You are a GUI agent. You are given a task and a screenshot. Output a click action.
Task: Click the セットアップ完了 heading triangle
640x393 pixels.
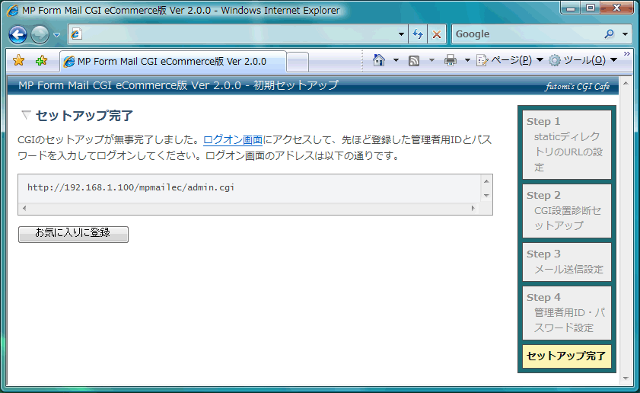(26, 116)
